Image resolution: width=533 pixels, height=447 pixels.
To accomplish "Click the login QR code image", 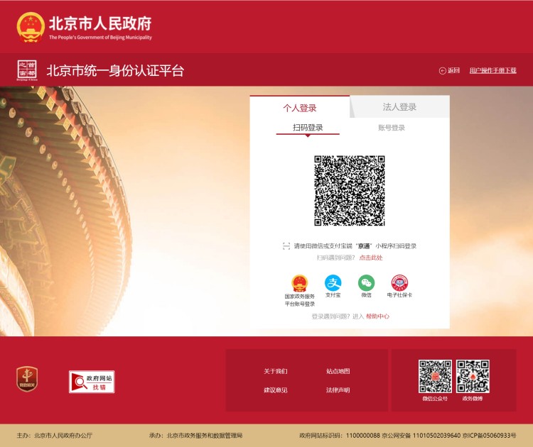I will pos(350,191).
